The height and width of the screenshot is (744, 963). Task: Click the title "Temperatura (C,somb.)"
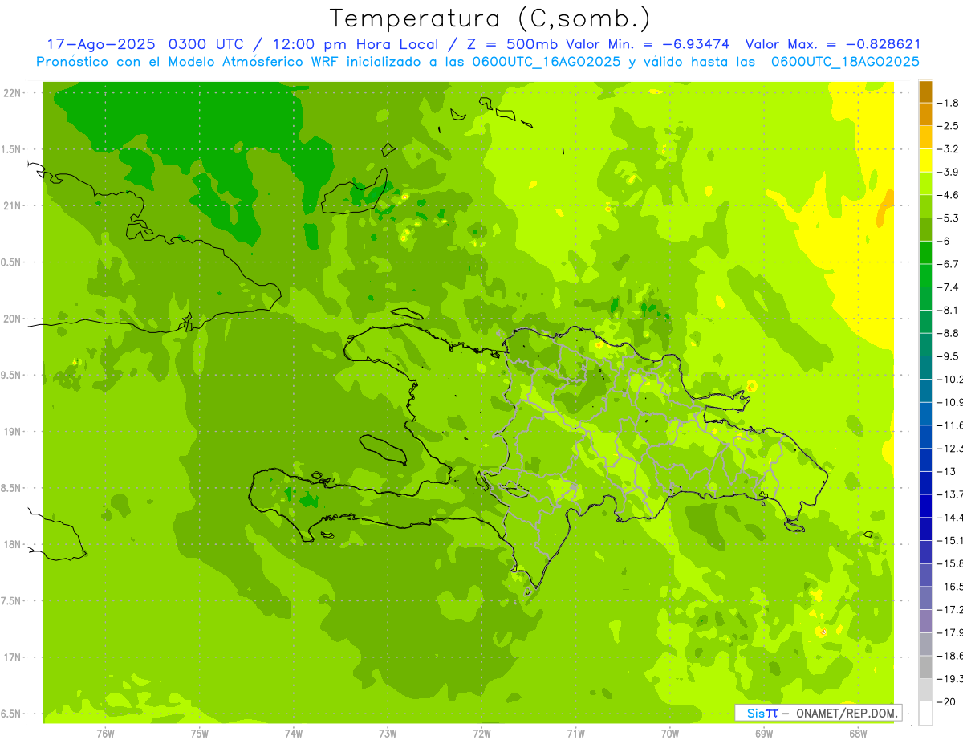(x=490, y=18)
